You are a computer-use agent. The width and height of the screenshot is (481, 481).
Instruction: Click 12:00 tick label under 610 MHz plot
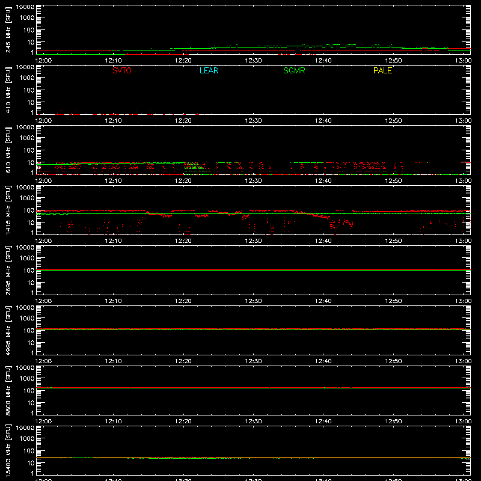point(43,181)
